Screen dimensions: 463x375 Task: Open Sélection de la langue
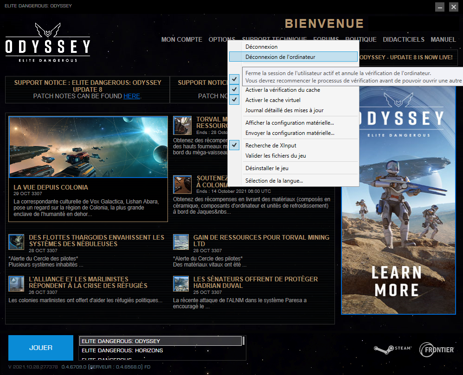coord(294,181)
